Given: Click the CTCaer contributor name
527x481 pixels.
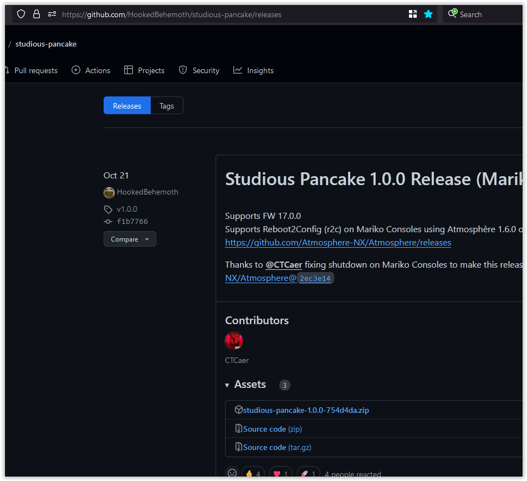Looking at the screenshot, I should (x=237, y=360).
